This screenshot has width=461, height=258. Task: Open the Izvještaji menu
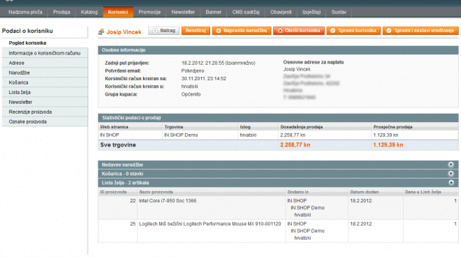312,12
